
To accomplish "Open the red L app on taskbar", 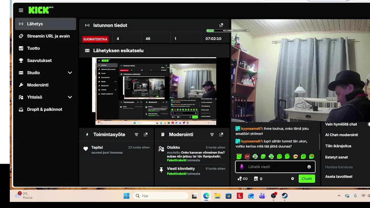I will pos(240,196).
